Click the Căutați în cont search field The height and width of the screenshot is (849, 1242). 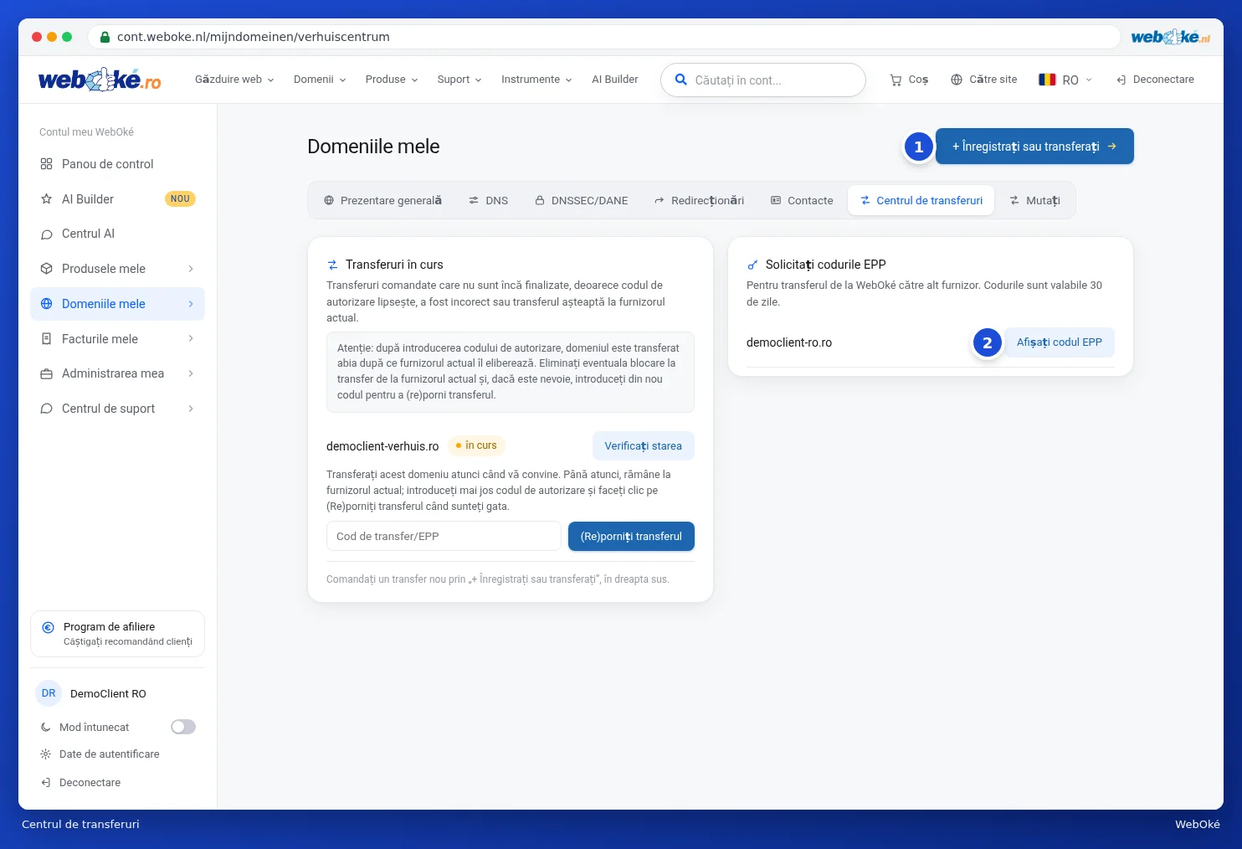(763, 80)
